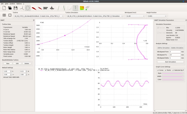Click the green marker toolbar icon
Image resolution: width=187 pixels, height=114 pixels.
tap(87, 8)
